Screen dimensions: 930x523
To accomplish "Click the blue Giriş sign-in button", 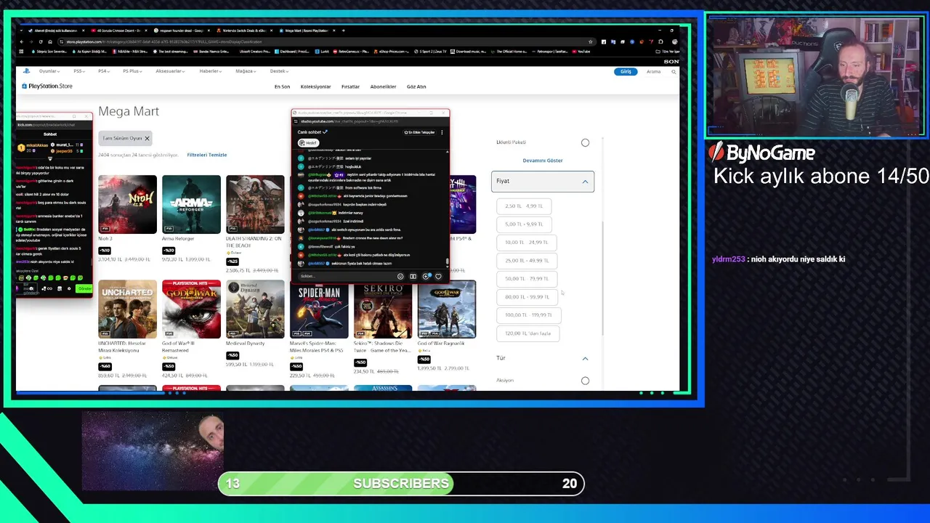I will [626, 71].
